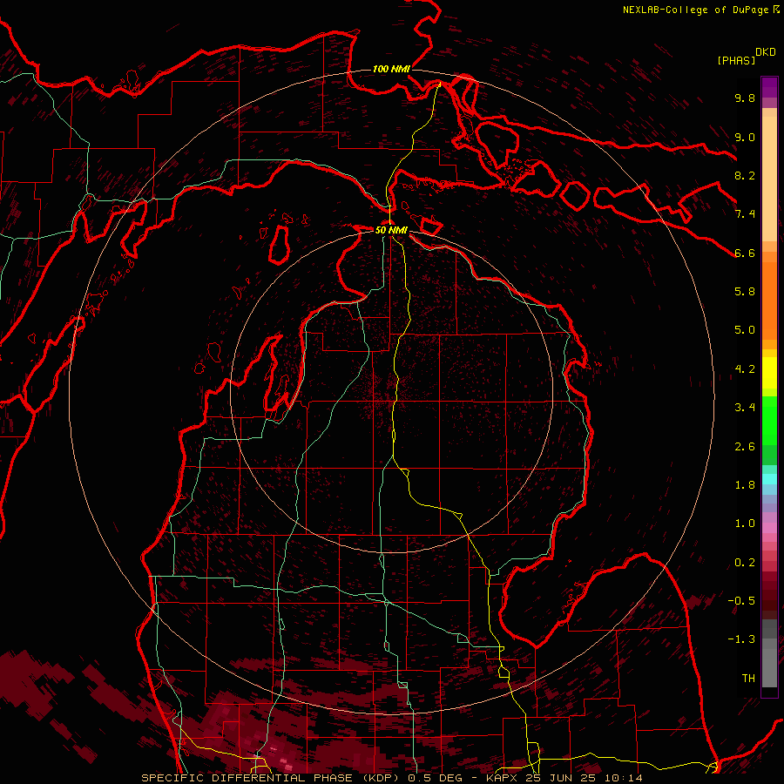Click the yellow band in color bar
The image size is (784, 784).
[x=769, y=373]
